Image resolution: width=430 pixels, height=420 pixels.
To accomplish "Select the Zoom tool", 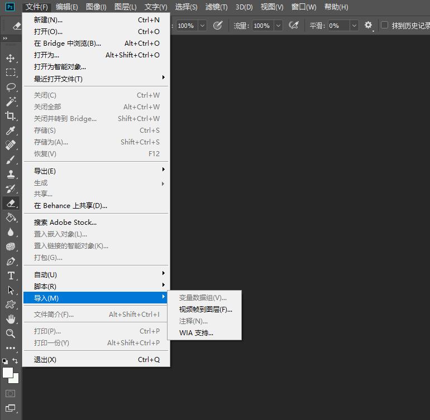I will coord(10,334).
